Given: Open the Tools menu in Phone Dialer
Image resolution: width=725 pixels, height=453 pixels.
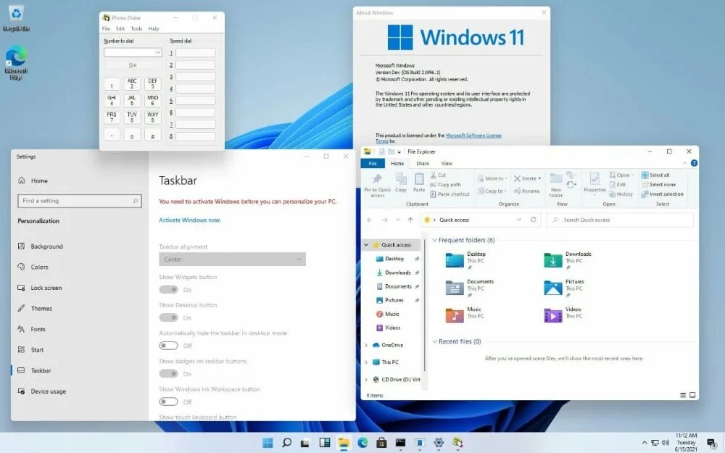Looking at the screenshot, I should [136, 29].
